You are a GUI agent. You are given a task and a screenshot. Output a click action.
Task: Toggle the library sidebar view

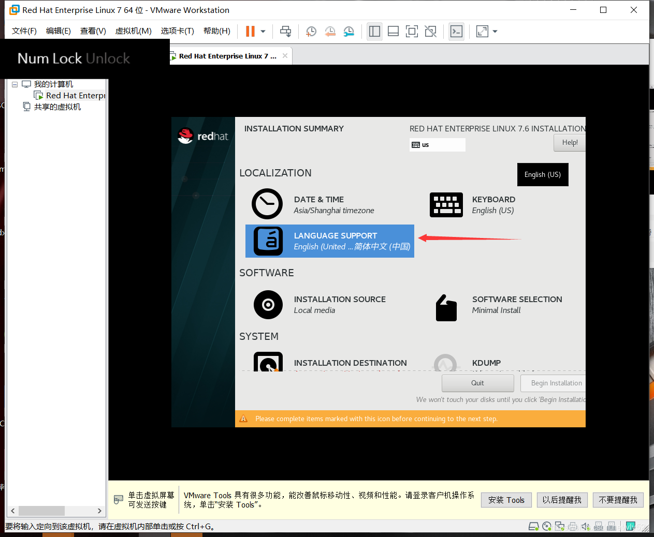(x=374, y=32)
